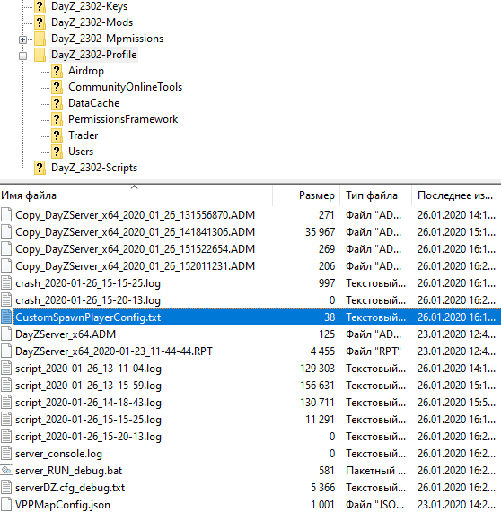Click the DayZ_2302-Mpmissions folder icon
Viewport: 501px width, 512px height.
point(40,39)
